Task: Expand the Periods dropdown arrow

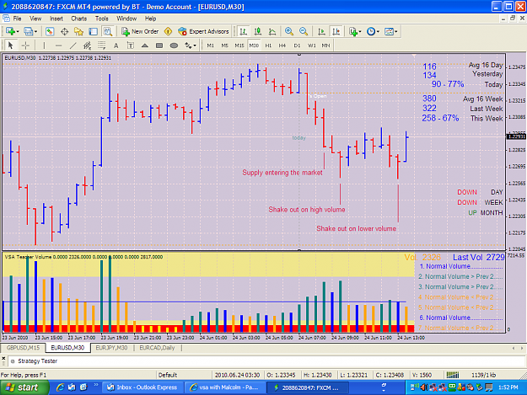Action: (x=378, y=31)
